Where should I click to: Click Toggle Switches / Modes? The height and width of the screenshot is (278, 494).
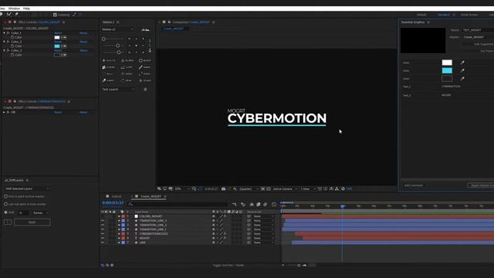coord(228,266)
